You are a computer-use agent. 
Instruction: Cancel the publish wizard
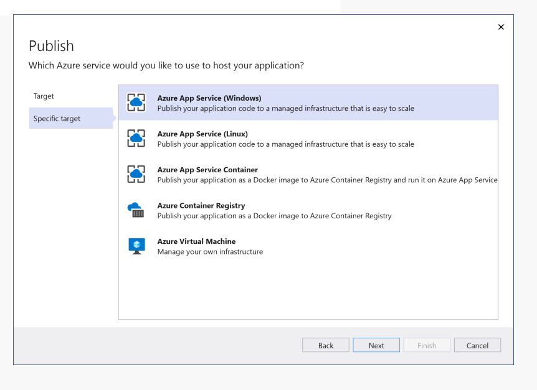[477, 345]
